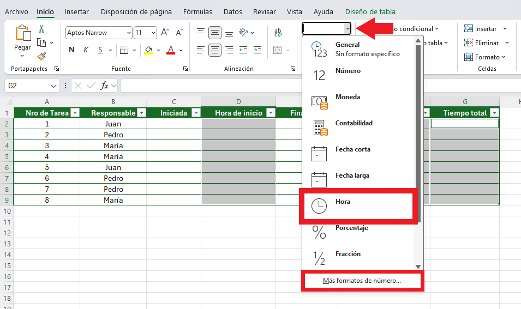This screenshot has width=521, height=309.
Task: Click the Wrap text icon
Action: tap(278, 33)
